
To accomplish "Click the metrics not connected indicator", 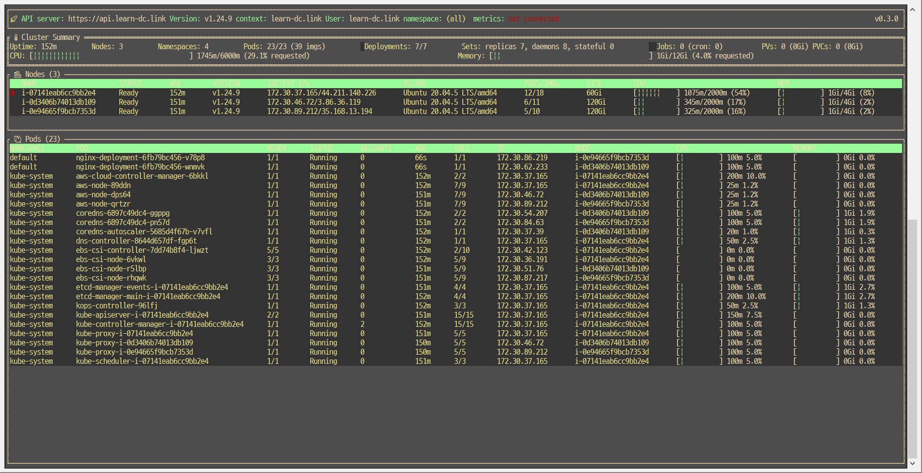I will point(533,19).
